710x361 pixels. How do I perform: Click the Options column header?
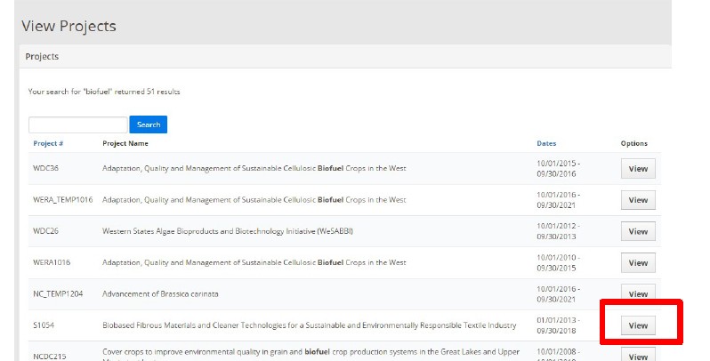point(634,143)
